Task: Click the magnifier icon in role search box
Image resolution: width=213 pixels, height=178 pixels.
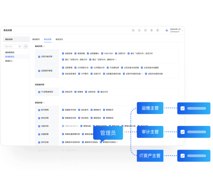Action: (x=20, y=46)
